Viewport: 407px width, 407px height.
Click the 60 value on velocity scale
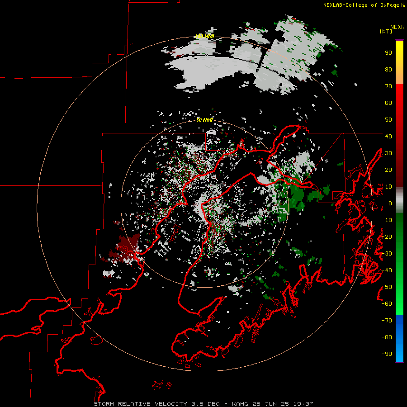(388, 103)
